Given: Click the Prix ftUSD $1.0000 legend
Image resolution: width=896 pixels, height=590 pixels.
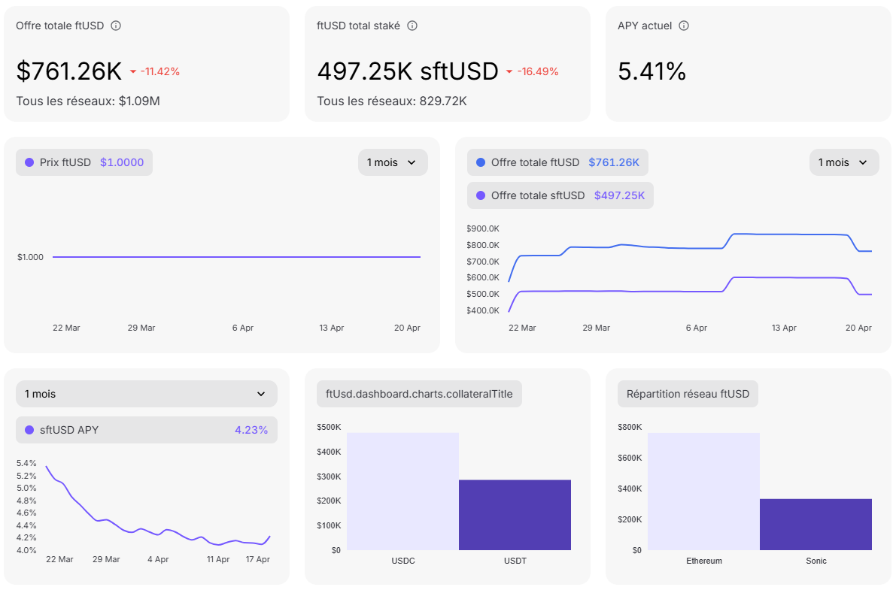Looking at the screenshot, I should [x=84, y=162].
